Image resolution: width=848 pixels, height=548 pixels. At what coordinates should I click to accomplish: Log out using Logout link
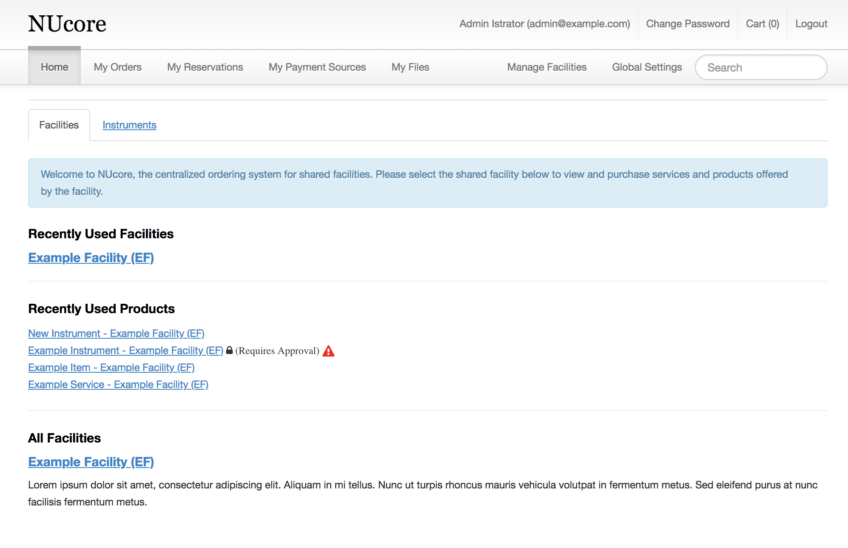coord(811,24)
